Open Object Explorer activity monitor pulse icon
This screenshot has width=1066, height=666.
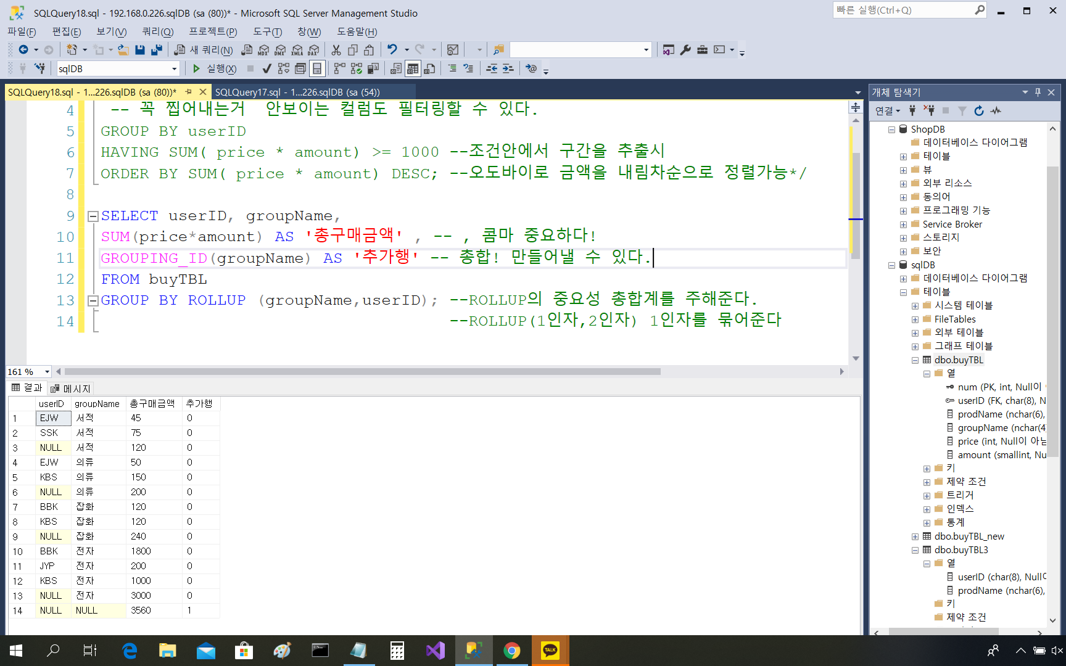[996, 111]
